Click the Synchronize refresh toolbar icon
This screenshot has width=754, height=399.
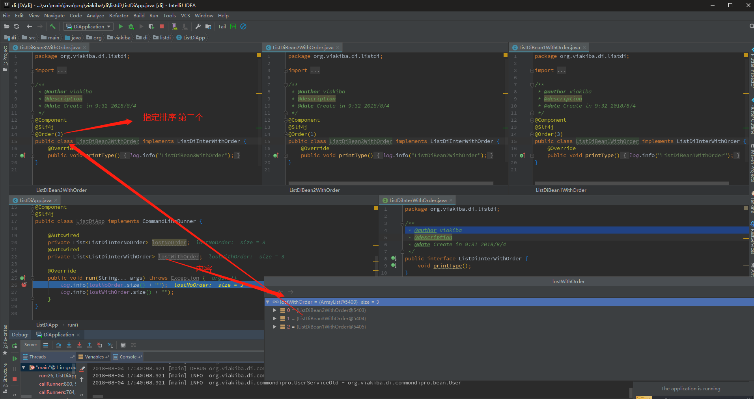point(17,26)
